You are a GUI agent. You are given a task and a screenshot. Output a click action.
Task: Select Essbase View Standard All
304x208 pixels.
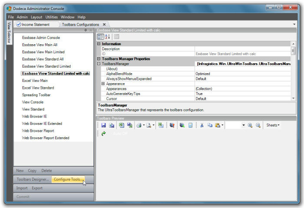43,59
